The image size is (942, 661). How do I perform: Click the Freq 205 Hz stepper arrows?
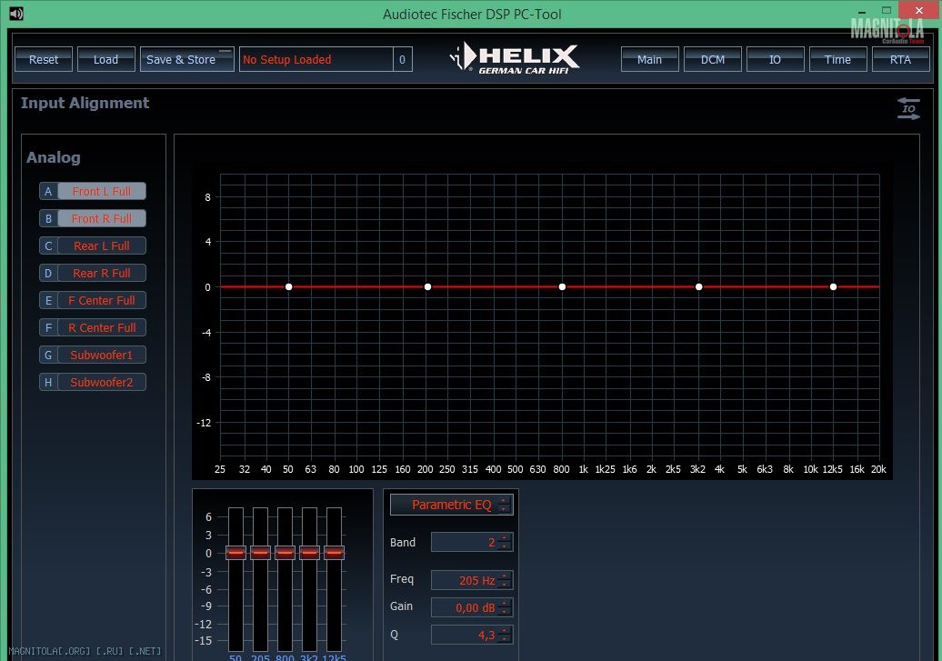click(x=505, y=580)
